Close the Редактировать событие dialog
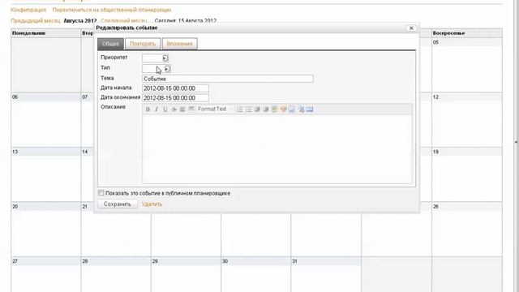 point(411,28)
